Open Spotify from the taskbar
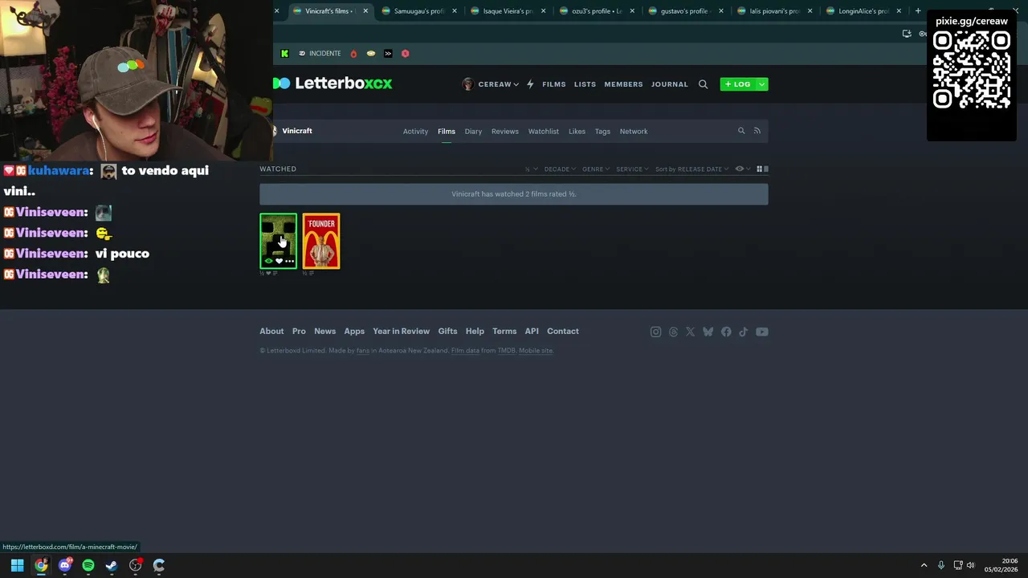 point(88,565)
